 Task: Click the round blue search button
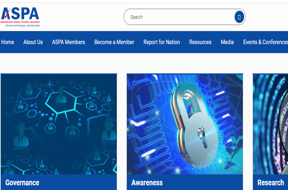click(239, 17)
